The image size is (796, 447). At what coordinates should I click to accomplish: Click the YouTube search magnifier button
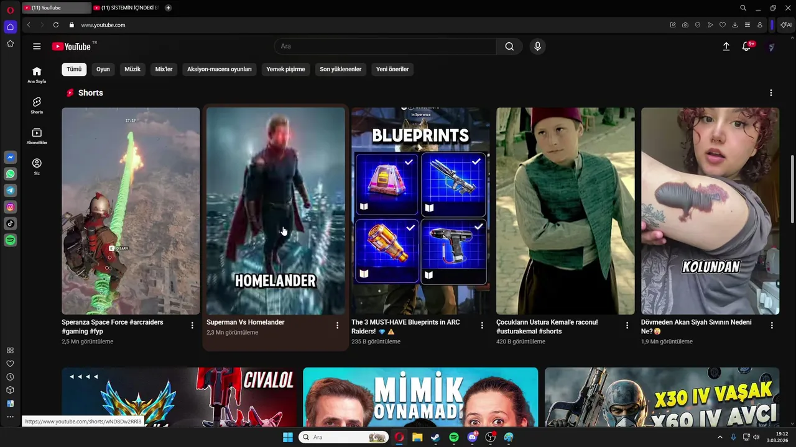pyautogui.click(x=509, y=47)
